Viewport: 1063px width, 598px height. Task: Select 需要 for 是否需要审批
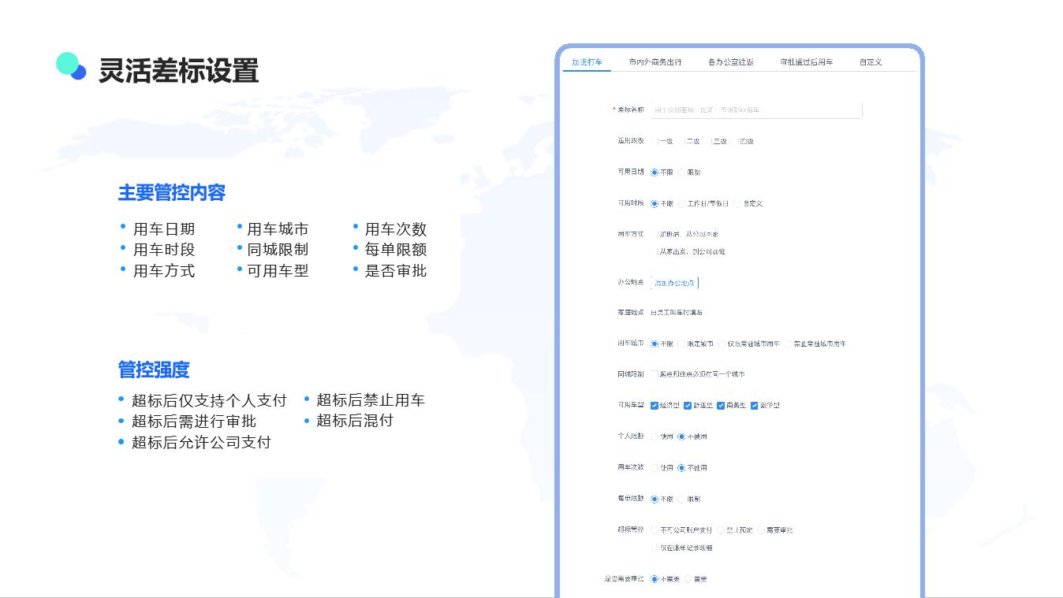click(688, 579)
